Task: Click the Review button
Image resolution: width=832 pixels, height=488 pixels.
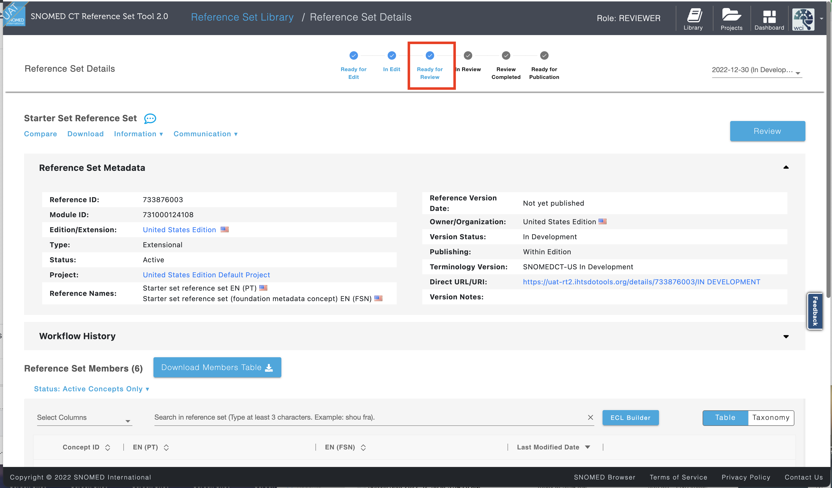Action: [x=767, y=131]
